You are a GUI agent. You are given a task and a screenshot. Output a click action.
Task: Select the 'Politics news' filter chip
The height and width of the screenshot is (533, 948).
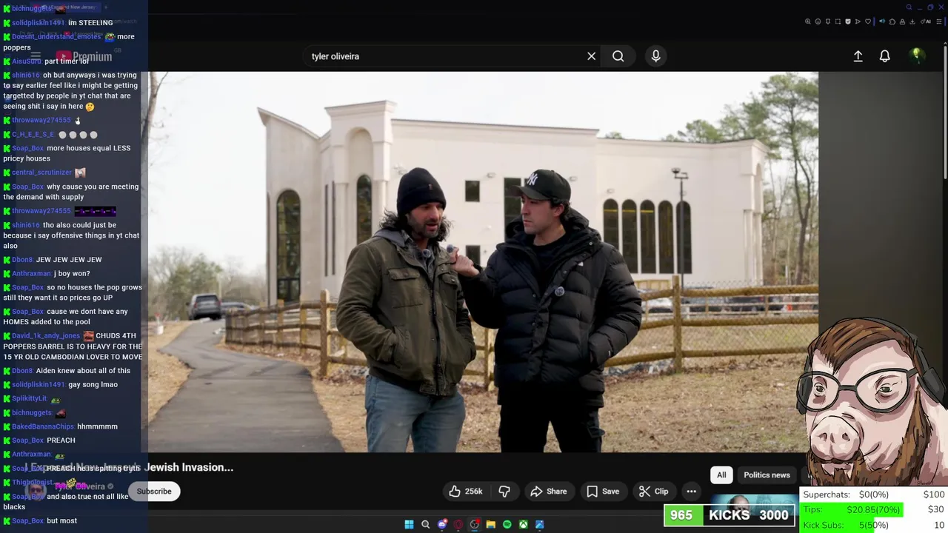(x=767, y=475)
